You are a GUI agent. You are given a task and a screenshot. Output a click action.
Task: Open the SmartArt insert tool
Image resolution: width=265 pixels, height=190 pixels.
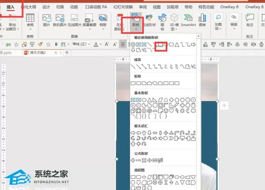[188, 20]
